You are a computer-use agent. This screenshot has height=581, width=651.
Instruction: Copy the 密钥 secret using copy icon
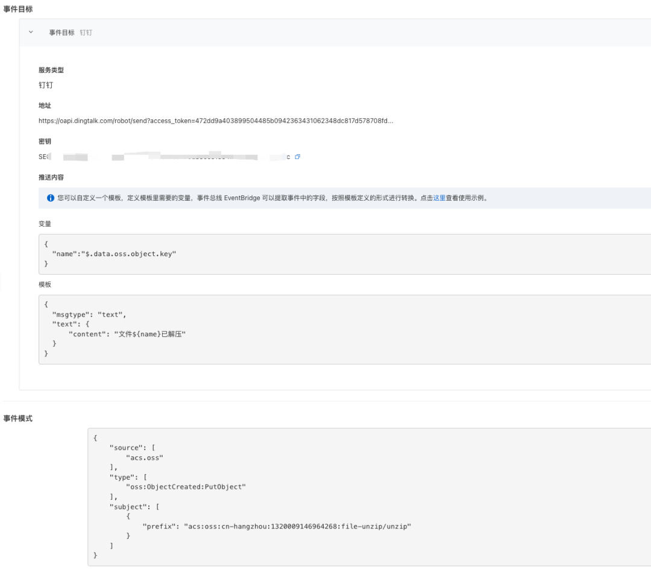coord(298,157)
